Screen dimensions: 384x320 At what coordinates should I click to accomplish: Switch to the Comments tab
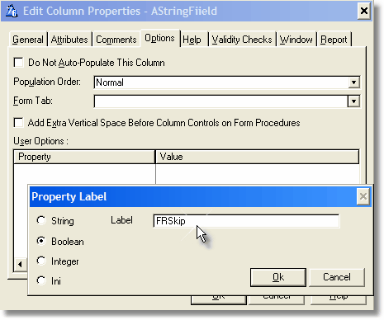[x=116, y=40]
